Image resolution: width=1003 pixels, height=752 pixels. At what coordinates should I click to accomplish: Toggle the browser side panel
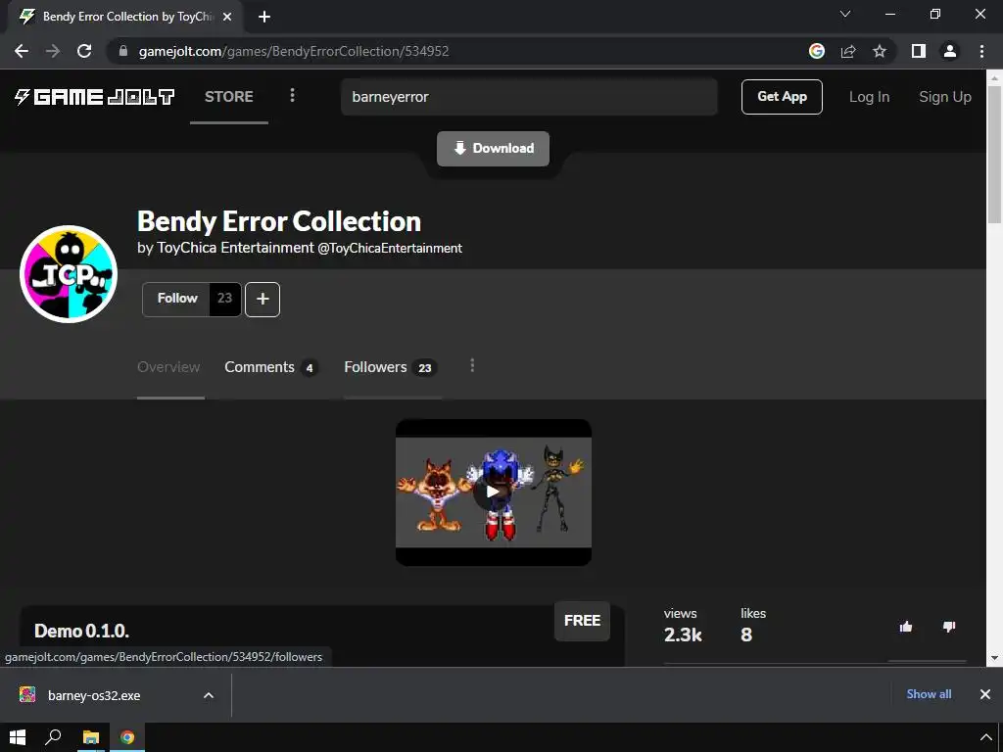pyautogui.click(x=919, y=51)
